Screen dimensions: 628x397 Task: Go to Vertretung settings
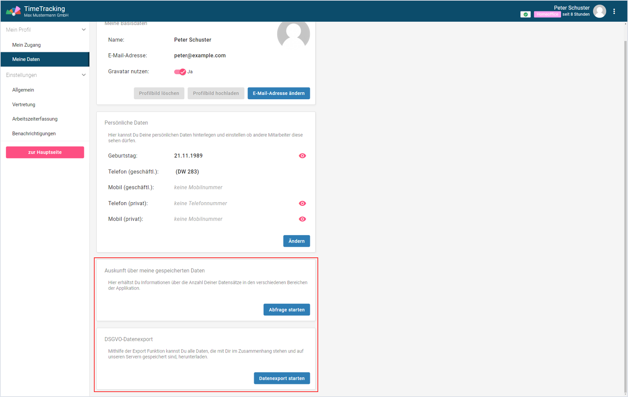tap(24, 104)
